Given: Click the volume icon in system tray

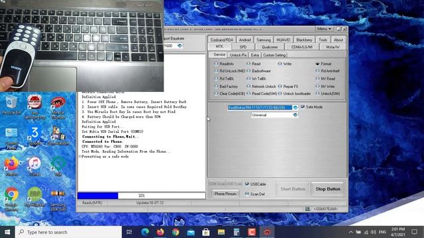Looking at the screenshot, I should [x=374, y=232].
